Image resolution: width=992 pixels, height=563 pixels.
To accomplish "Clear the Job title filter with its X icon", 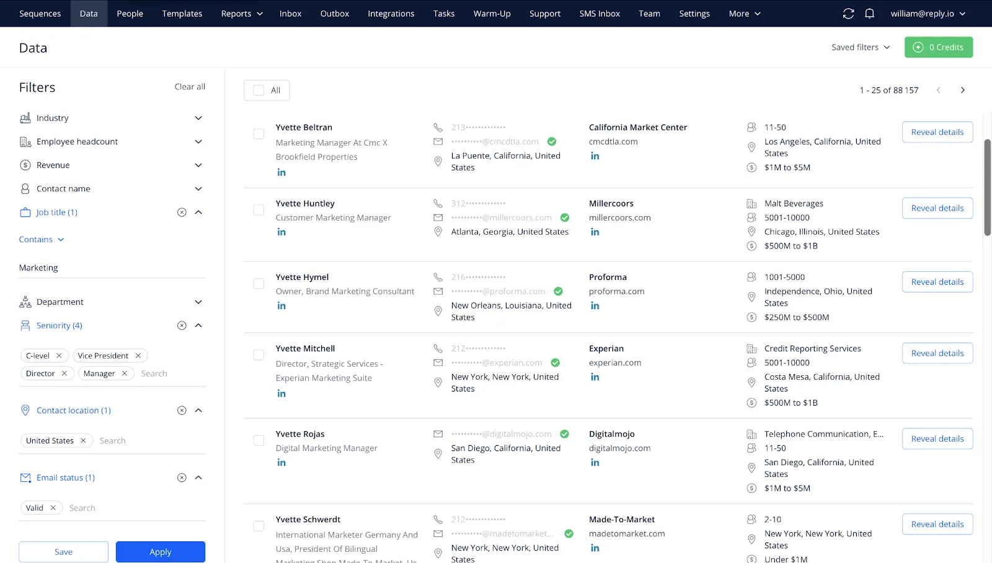I will tap(182, 212).
